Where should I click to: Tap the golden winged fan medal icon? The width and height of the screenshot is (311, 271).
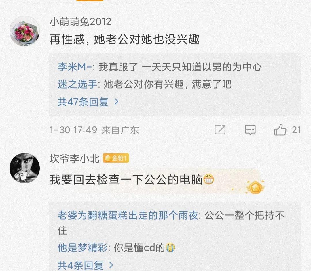click(x=255, y=187)
